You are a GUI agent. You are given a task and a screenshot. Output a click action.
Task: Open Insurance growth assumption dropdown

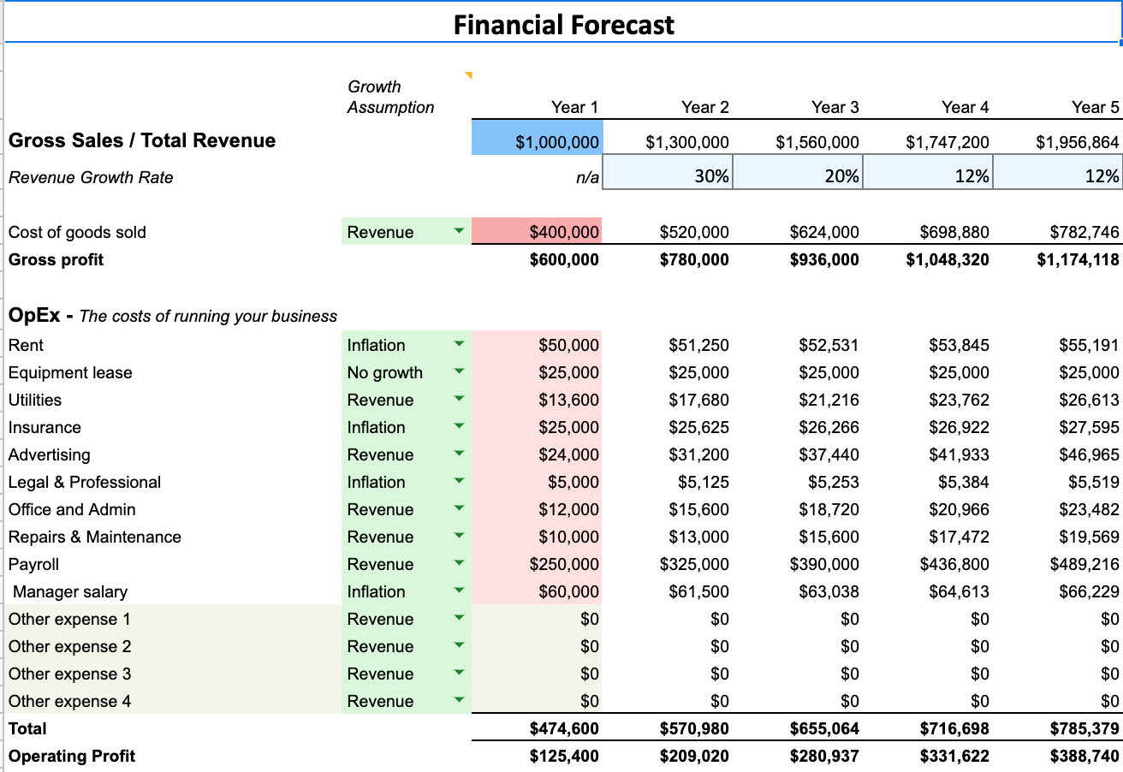click(459, 426)
